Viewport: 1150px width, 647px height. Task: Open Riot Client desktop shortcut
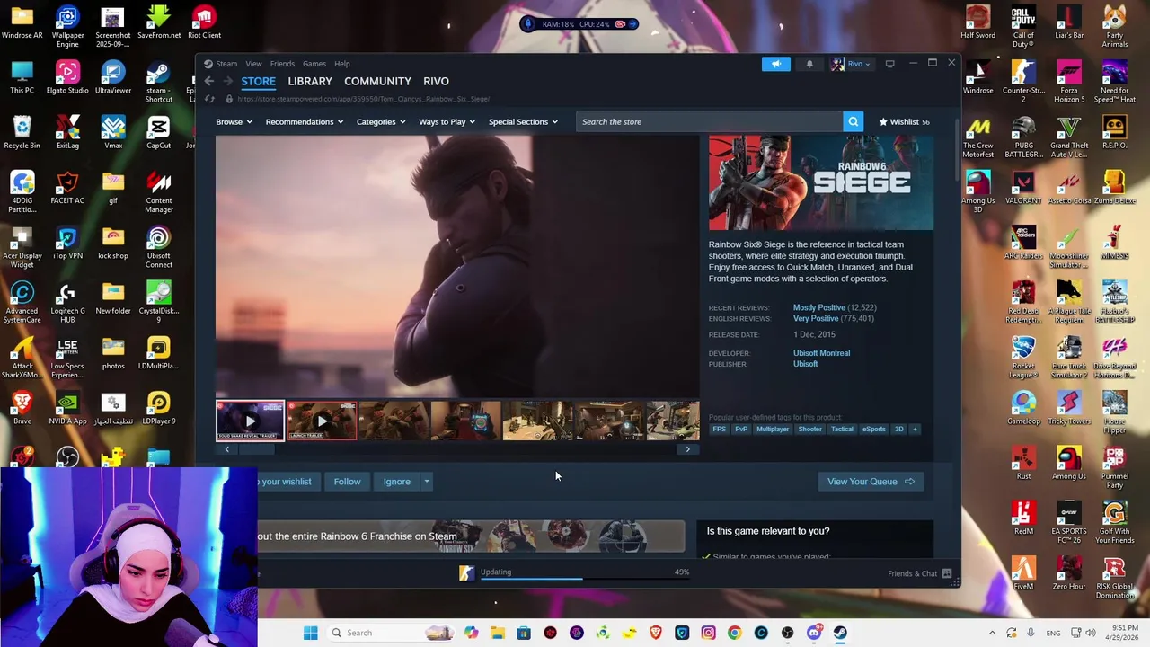[204, 22]
